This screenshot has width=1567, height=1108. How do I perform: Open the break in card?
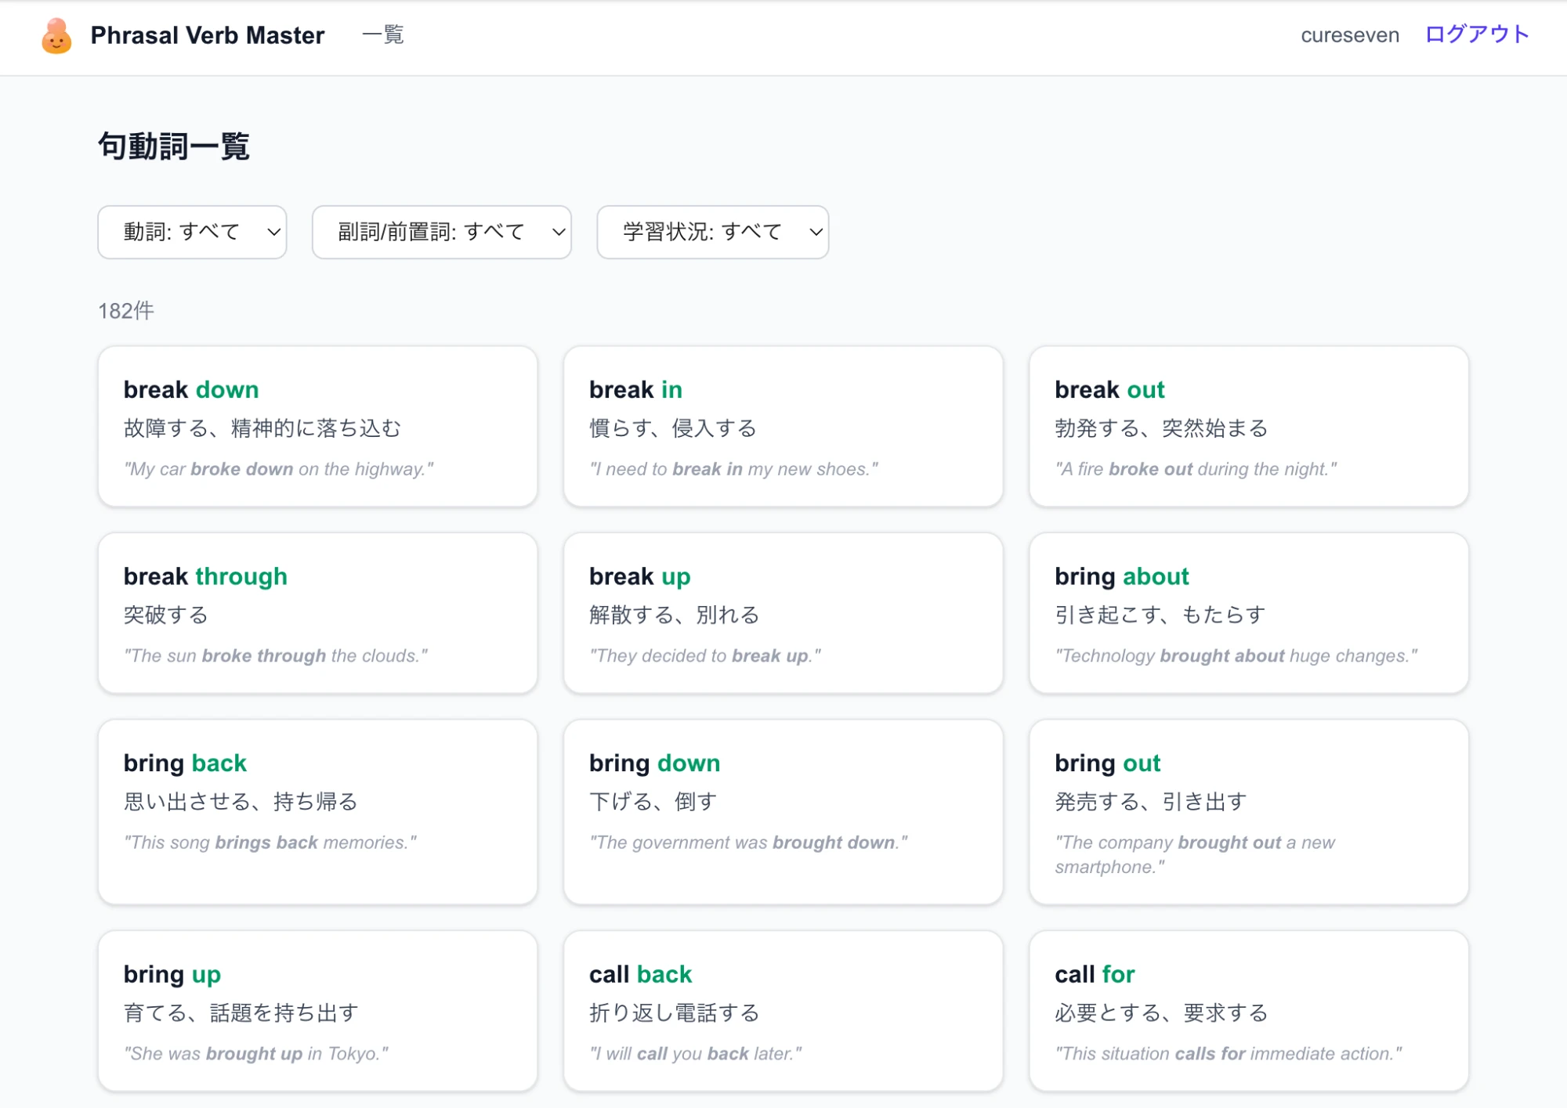(783, 427)
